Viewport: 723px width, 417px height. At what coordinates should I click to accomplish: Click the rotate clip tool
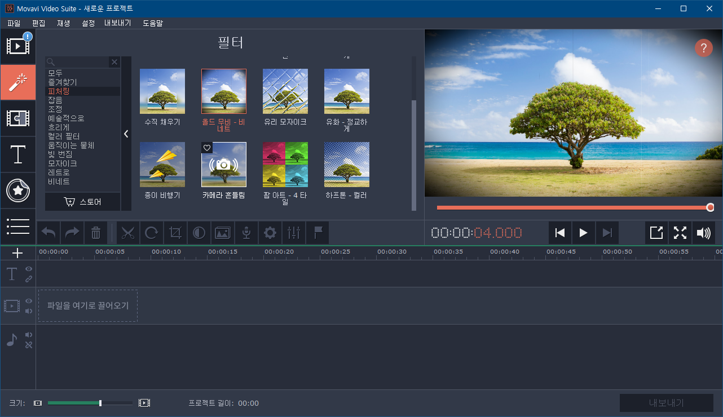152,233
